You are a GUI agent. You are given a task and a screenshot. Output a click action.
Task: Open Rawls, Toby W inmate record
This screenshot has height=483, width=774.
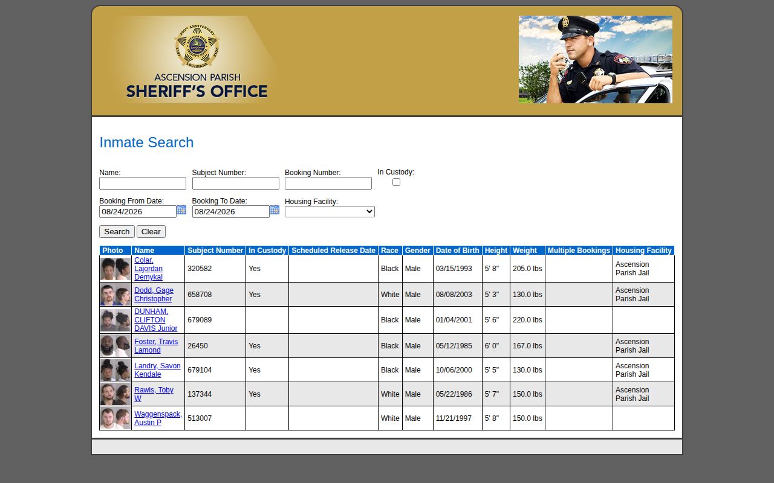click(154, 394)
